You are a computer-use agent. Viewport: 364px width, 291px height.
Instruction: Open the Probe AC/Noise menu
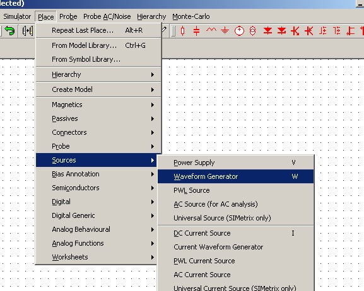(x=107, y=17)
